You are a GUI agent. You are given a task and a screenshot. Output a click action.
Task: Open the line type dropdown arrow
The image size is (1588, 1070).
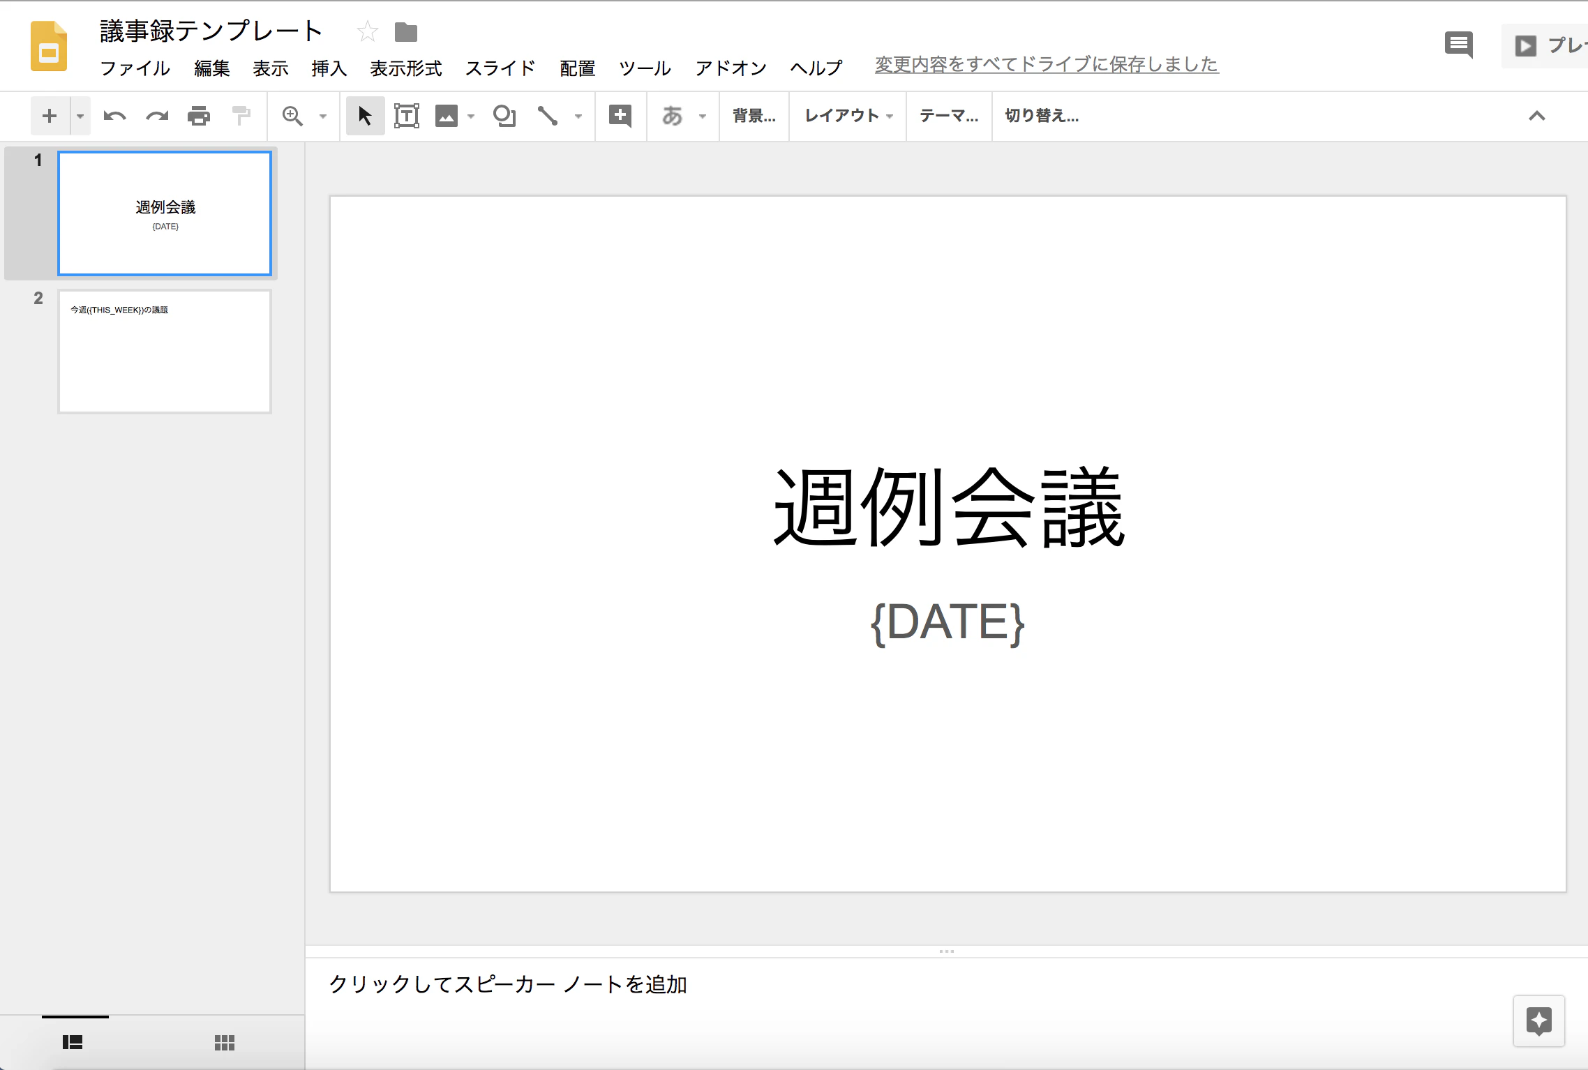pos(578,116)
